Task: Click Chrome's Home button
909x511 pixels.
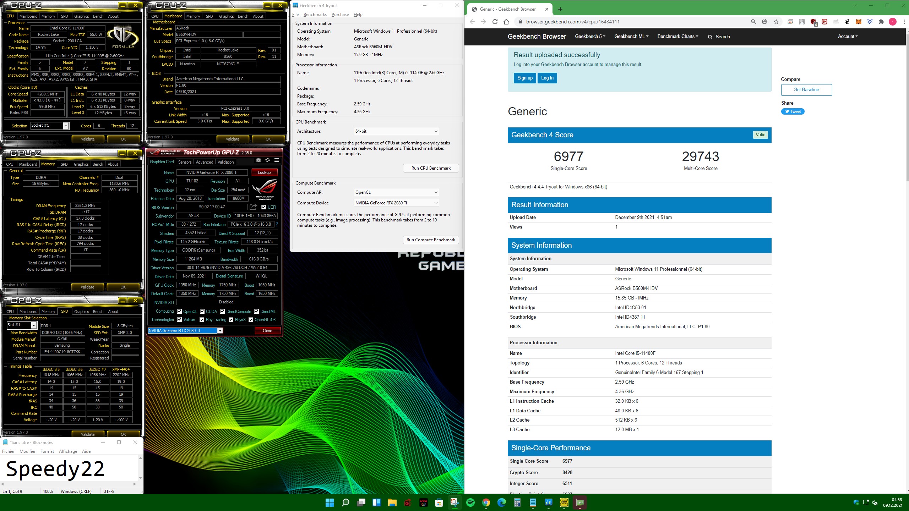Action: (x=507, y=22)
